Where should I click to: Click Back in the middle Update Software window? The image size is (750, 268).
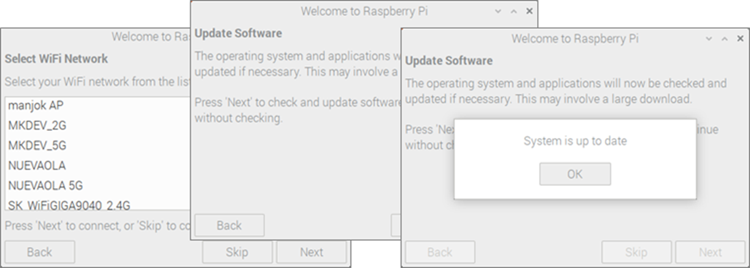229,226
